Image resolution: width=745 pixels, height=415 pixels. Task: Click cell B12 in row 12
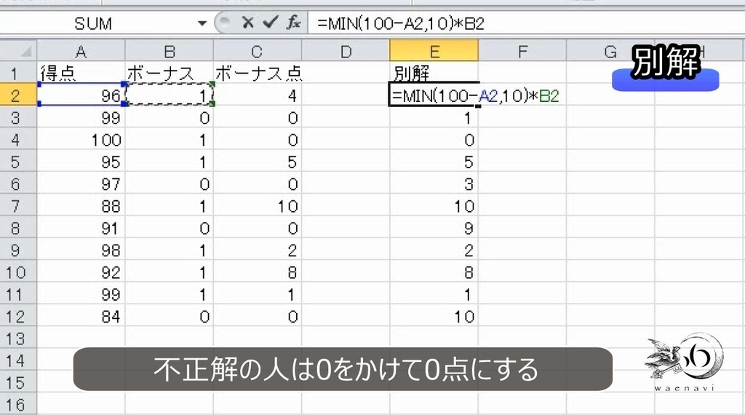pyautogui.click(x=169, y=317)
